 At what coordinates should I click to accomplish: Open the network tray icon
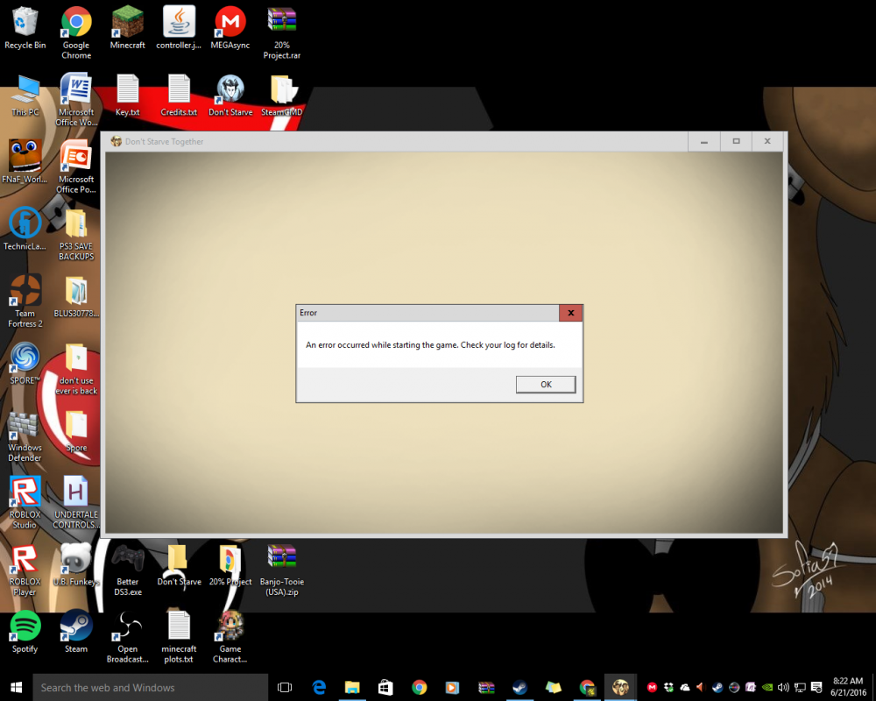(x=800, y=687)
